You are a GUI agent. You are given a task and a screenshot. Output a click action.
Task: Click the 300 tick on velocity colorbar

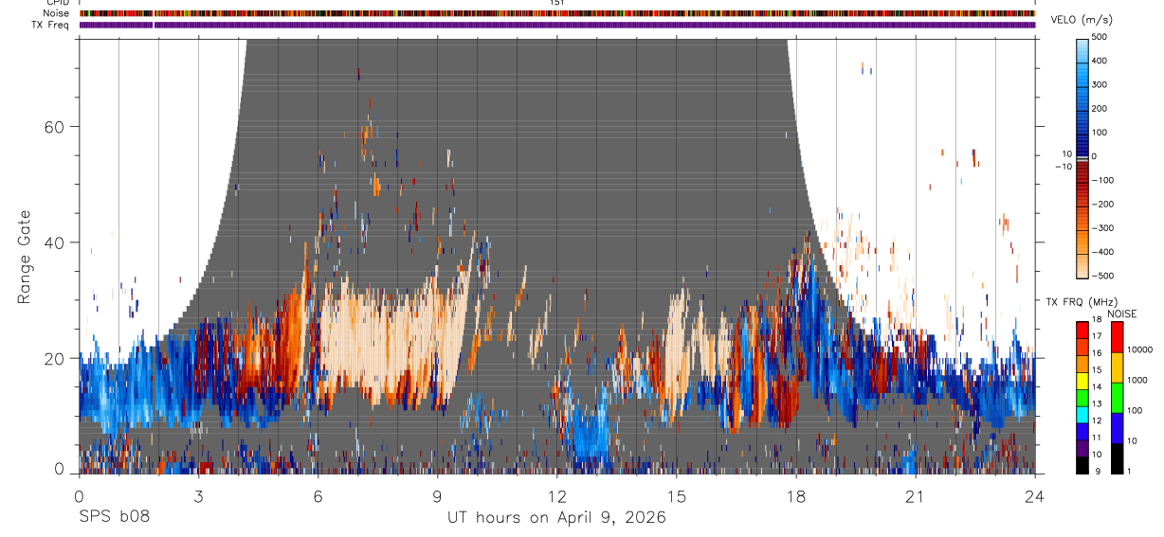point(1101,84)
